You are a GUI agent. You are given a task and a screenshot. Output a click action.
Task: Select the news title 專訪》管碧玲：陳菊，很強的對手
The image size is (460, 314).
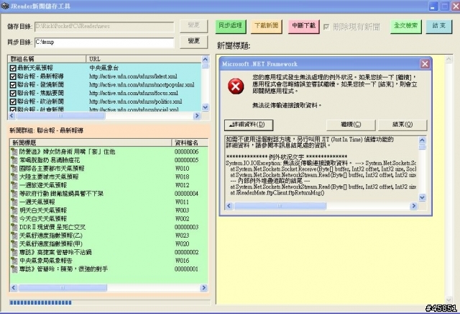[63, 269]
